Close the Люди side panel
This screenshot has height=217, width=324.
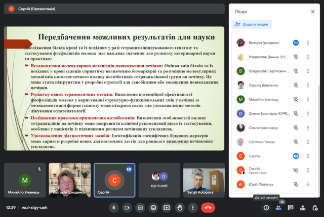click(x=313, y=12)
